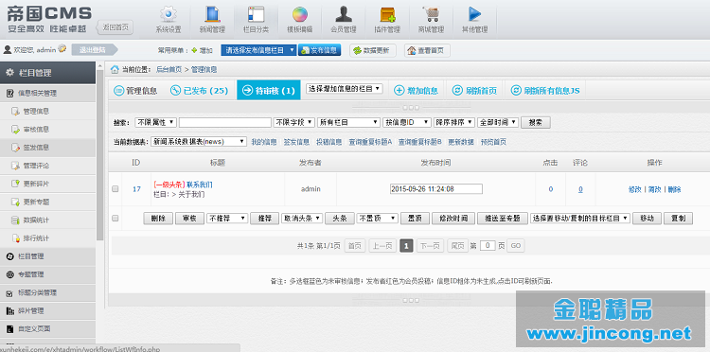
Task: Open the 不限字段 dropdown
Action: 293,122
